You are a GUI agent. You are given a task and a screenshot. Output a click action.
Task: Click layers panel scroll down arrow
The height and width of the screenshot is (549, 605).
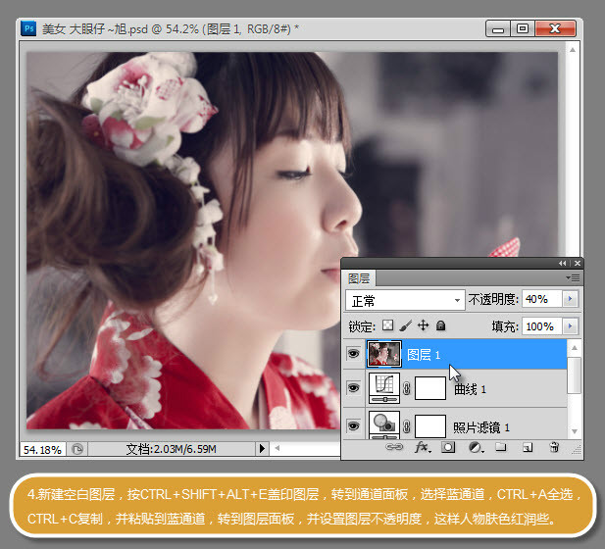tap(575, 431)
